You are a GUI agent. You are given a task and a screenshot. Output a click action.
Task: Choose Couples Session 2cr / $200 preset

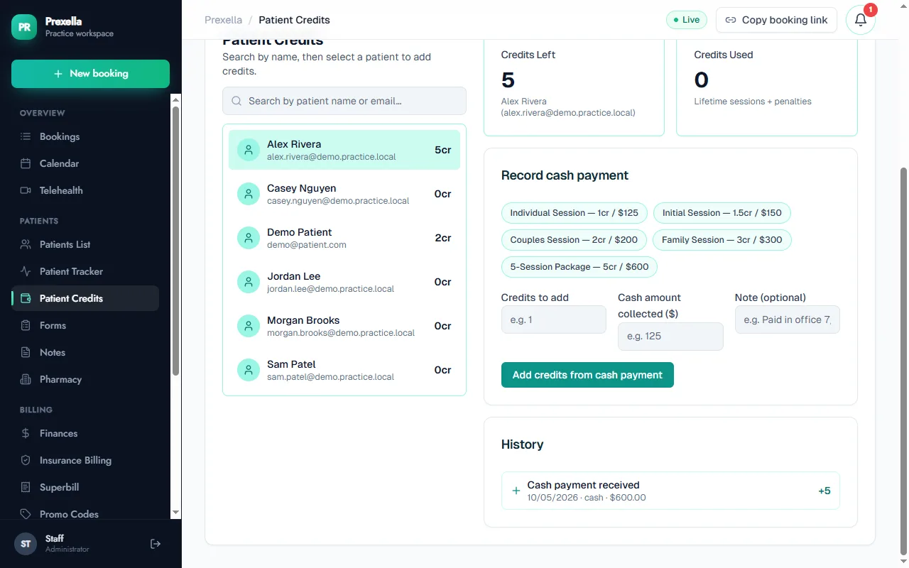click(574, 240)
